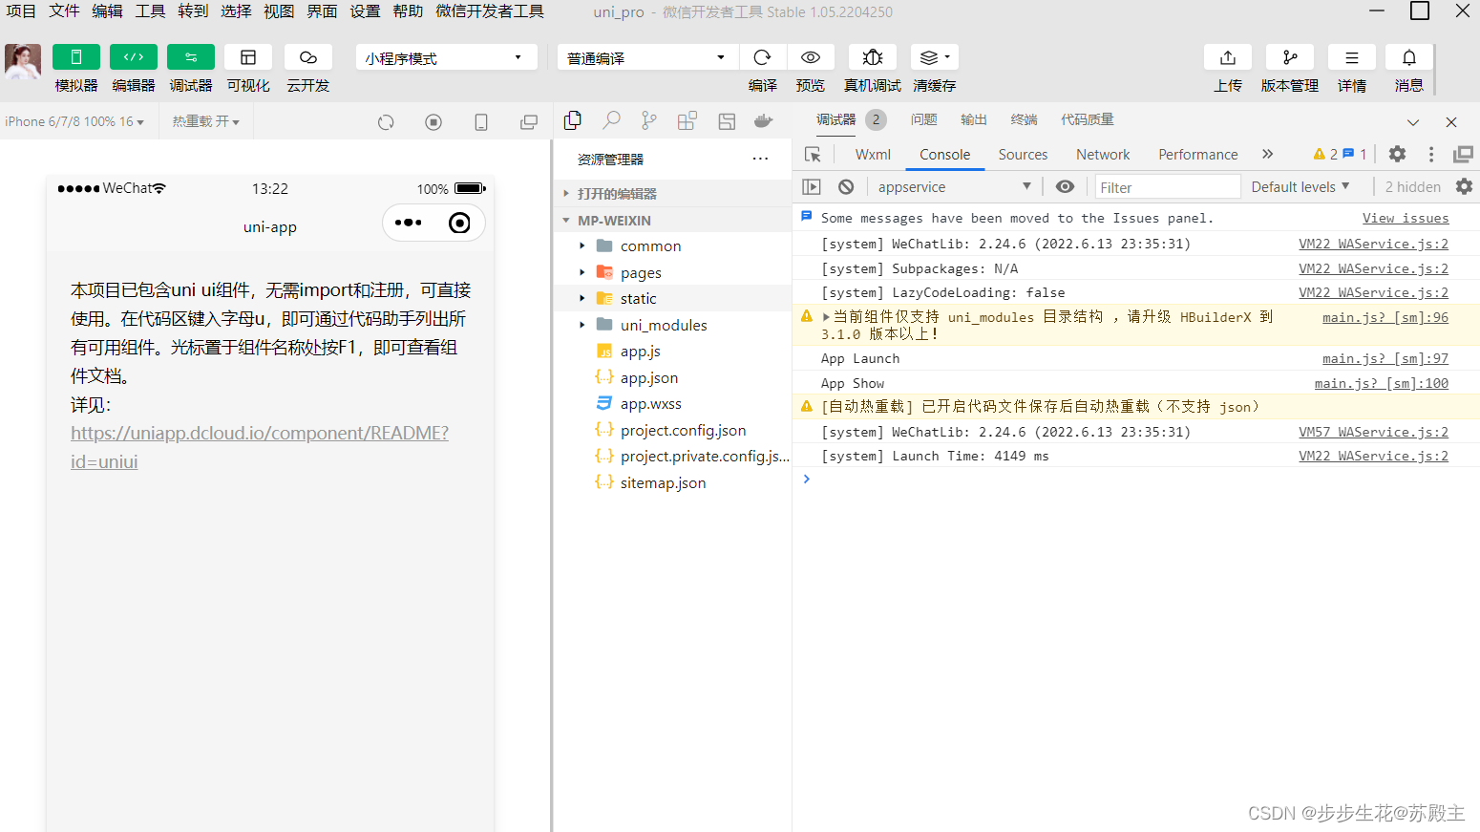
Task: Click the upload icon
Action: pos(1228,57)
